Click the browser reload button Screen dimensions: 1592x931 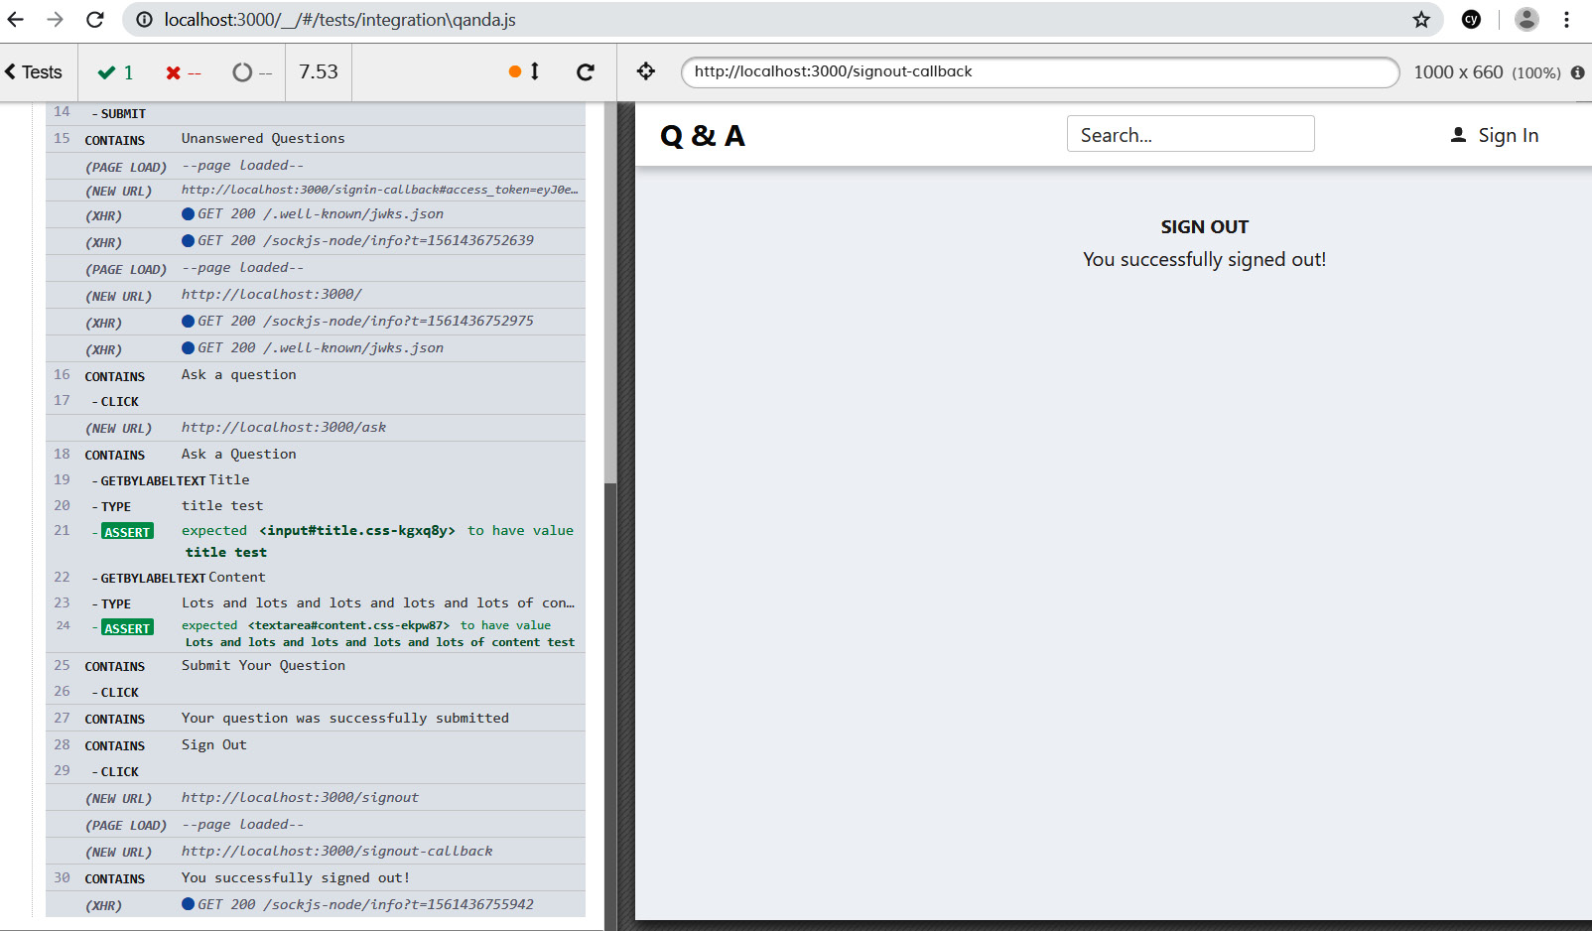(x=95, y=20)
